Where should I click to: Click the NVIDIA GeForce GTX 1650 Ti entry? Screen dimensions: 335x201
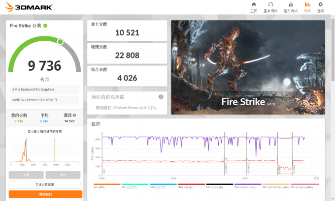click(x=44, y=100)
